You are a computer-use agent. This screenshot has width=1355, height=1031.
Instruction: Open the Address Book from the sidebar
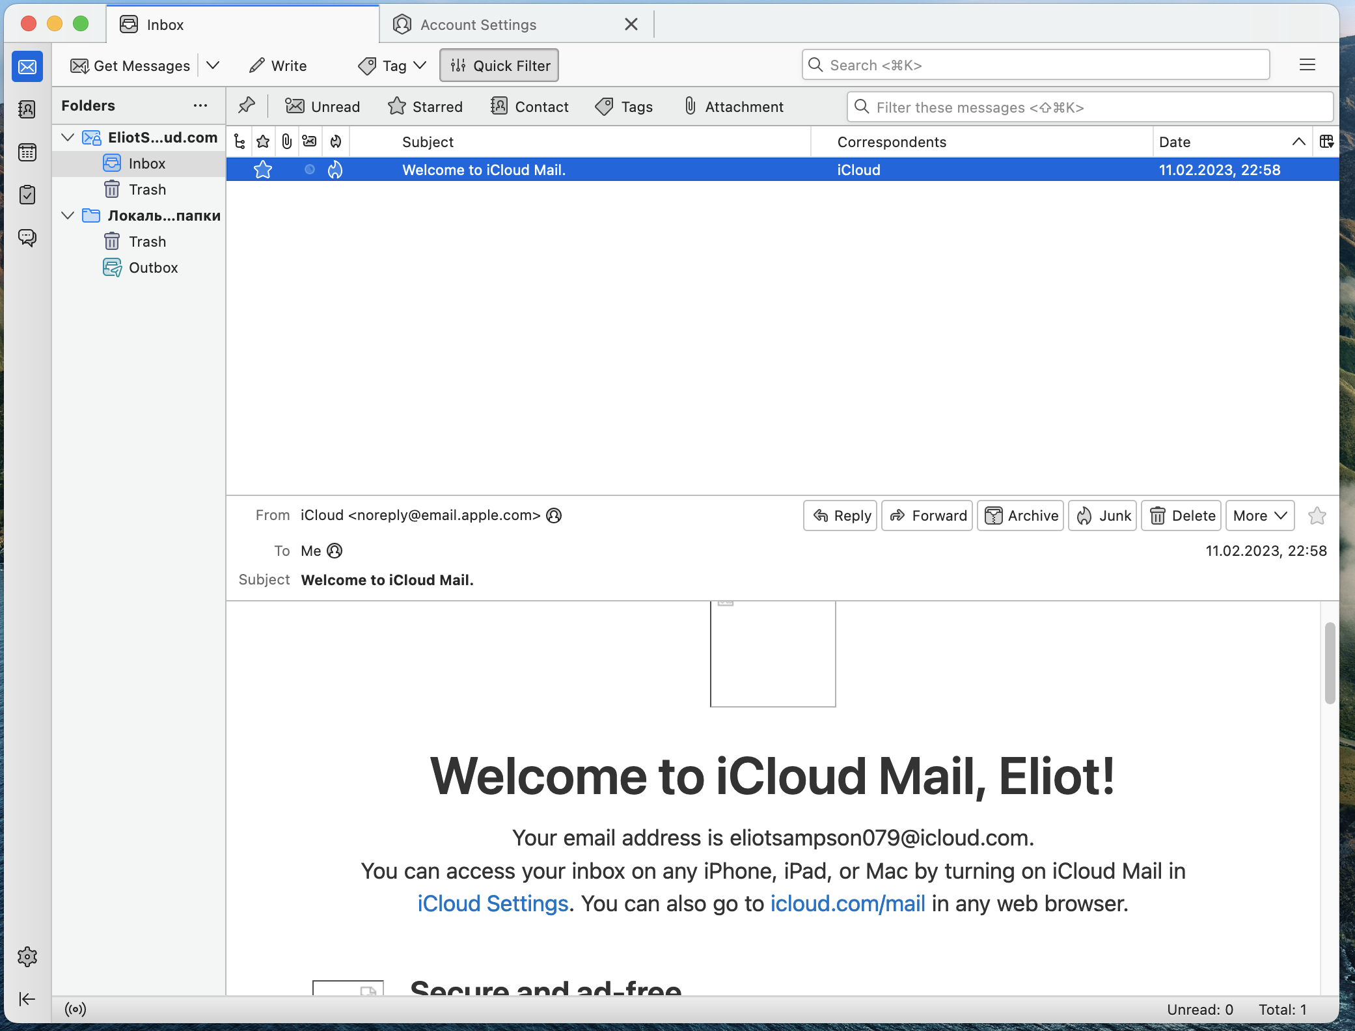tap(27, 109)
